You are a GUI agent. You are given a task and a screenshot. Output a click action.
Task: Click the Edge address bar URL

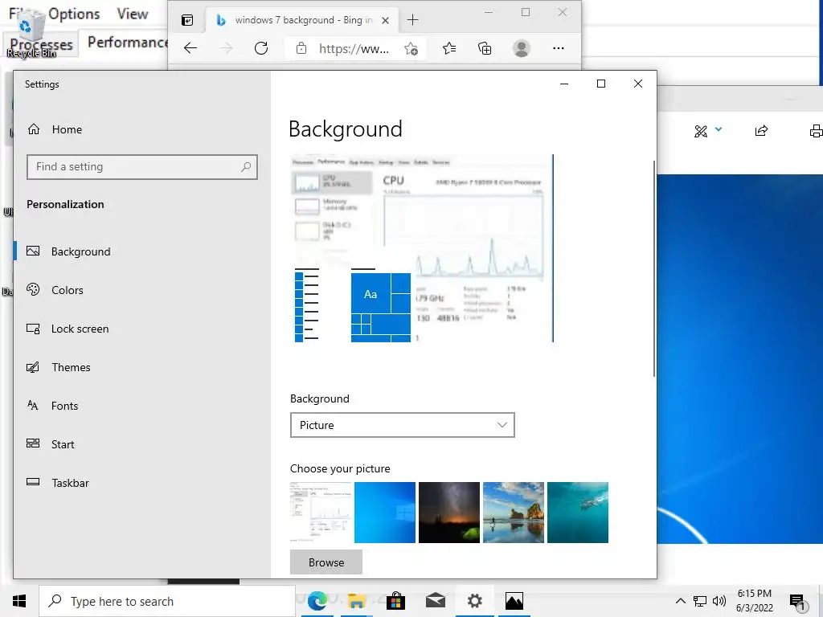pos(354,49)
